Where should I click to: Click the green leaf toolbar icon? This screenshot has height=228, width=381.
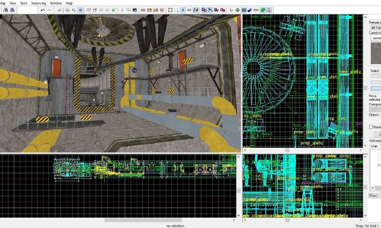[x=262, y=10]
